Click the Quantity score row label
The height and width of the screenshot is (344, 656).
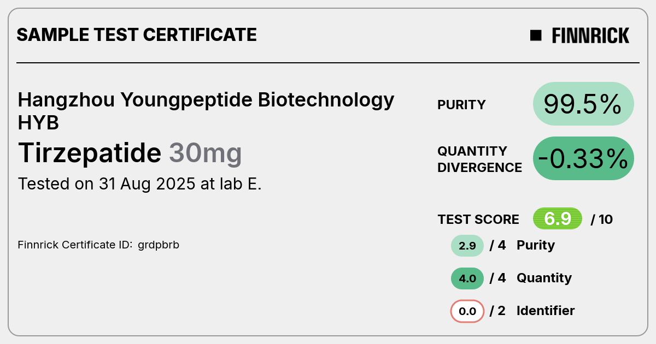click(544, 278)
